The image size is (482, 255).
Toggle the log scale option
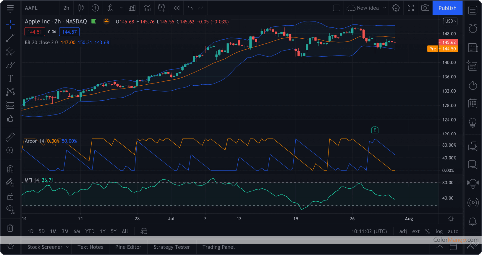click(439, 231)
